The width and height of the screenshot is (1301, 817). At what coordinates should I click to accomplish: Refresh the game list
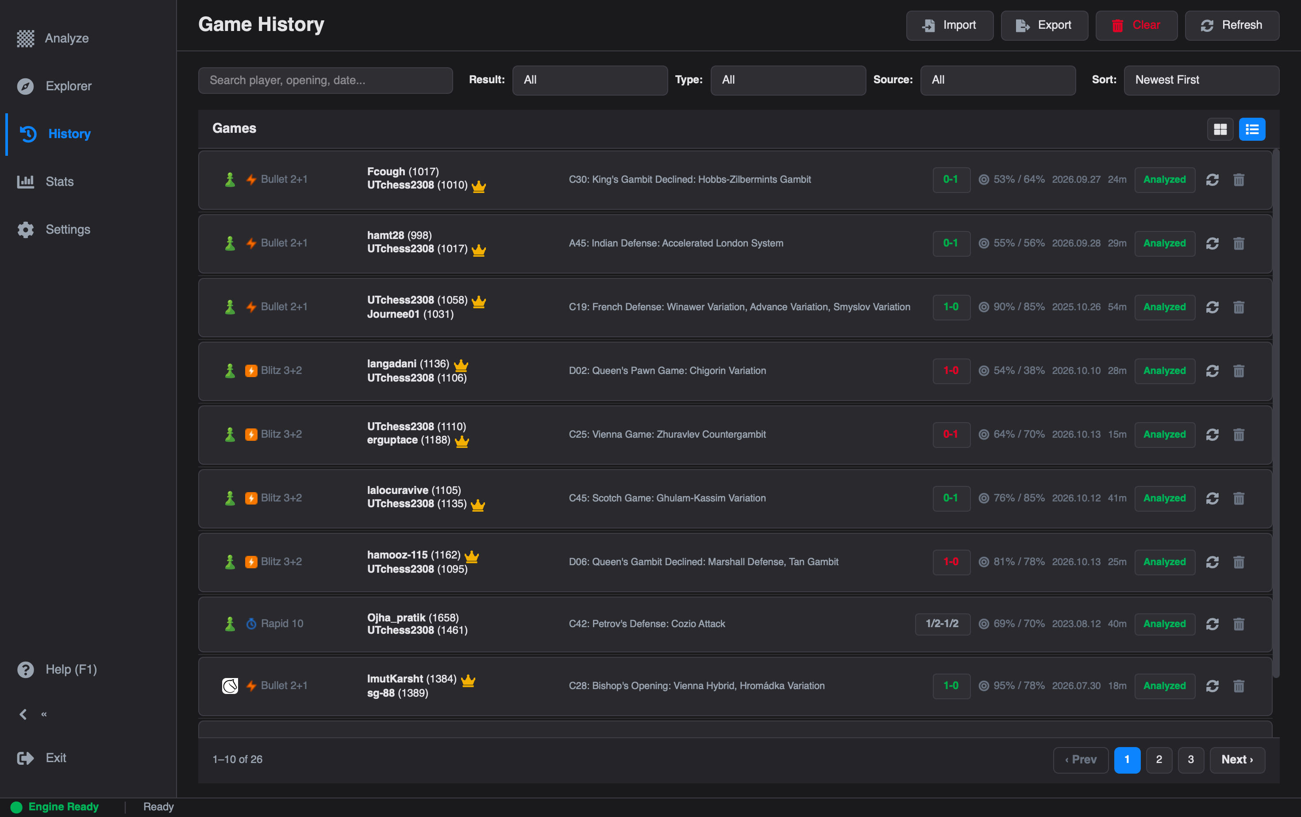click(x=1232, y=25)
